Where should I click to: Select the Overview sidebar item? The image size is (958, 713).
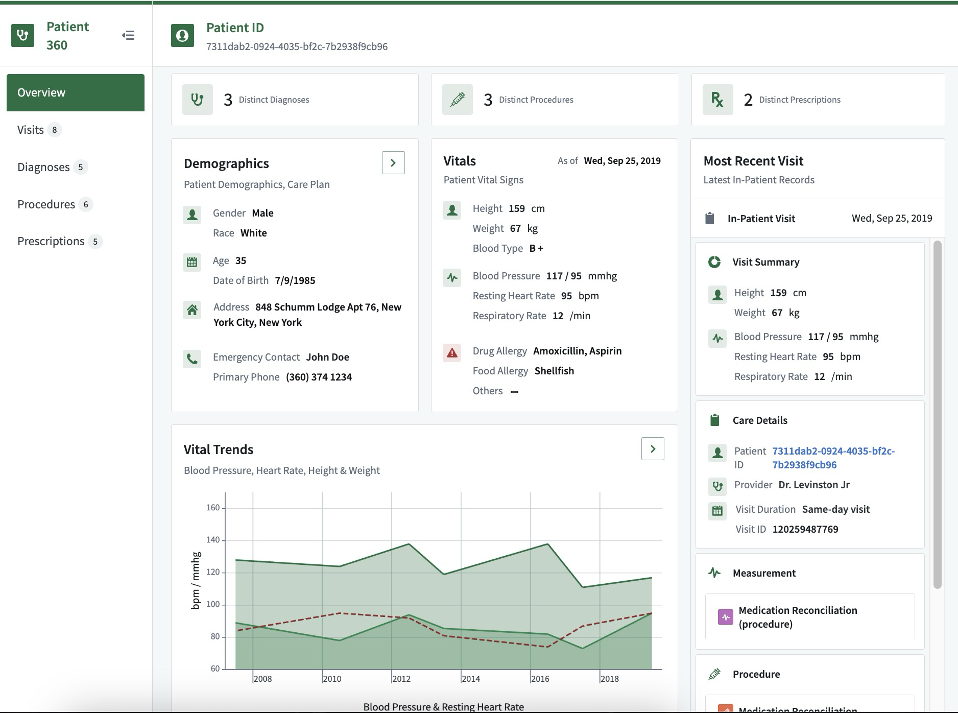(x=76, y=92)
